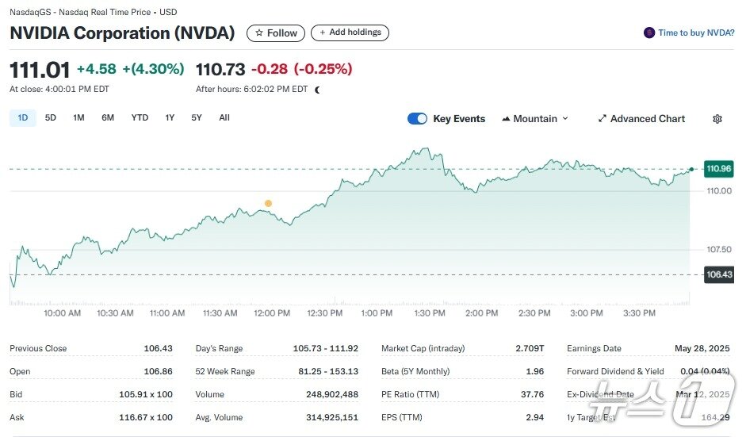Toggle the Key Events switch

point(417,118)
